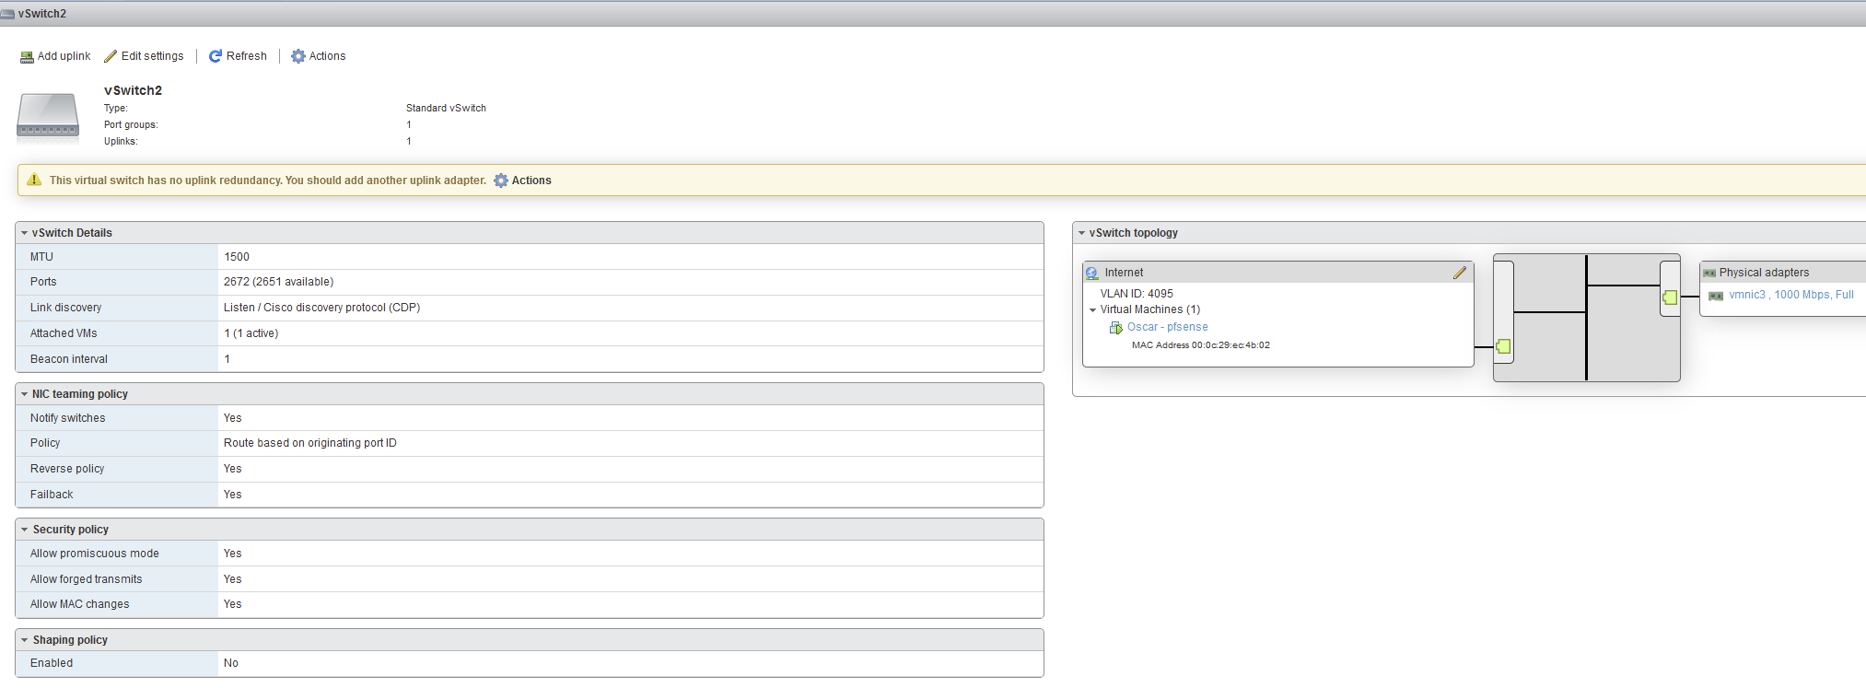Click the Oscar - pfsense VM icon
Viewport: 1866px width, 688px height.
pos(1115,328)
